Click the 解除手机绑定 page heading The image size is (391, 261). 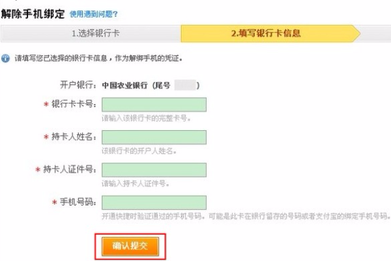[x=33, y=13]
